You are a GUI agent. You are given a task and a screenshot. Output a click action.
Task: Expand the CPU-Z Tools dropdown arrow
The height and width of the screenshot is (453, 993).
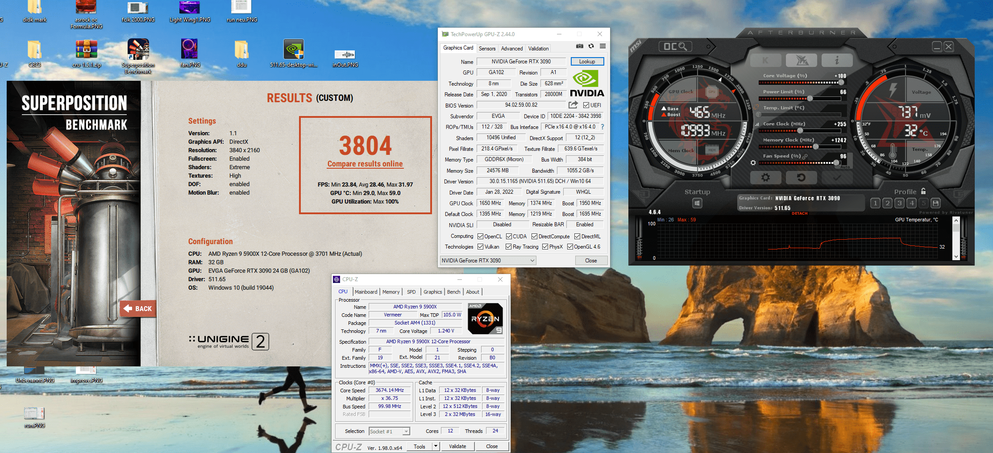[x=436, y=446]
